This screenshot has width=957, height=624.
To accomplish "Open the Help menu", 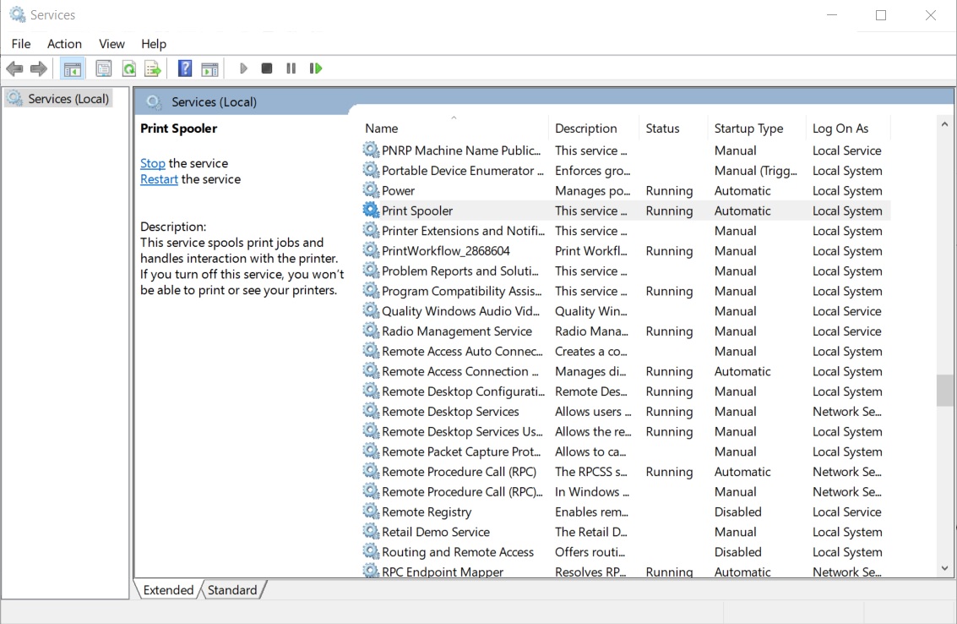I will pyautogui.click(x=153, y=44).
